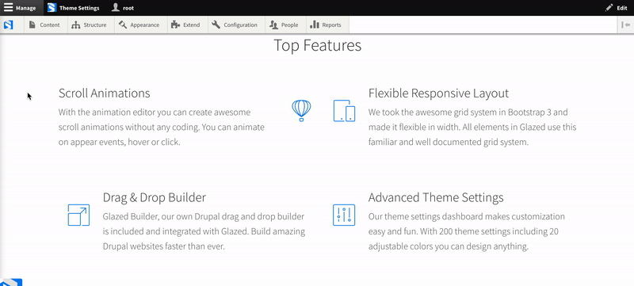Click the Edit pencil button
The height and width of the screenshot is (286, 634).
click(617, 8)
